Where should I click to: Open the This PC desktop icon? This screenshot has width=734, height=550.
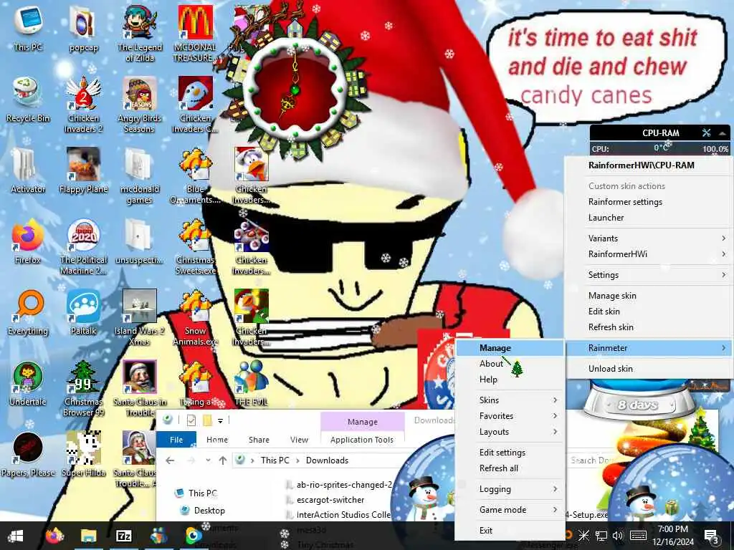[x=28, y=28]
